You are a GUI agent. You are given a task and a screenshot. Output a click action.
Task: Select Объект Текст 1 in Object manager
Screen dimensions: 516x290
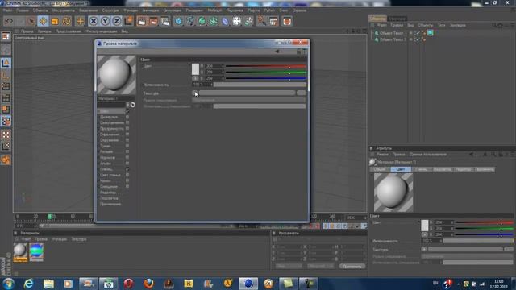click(393, 39)
